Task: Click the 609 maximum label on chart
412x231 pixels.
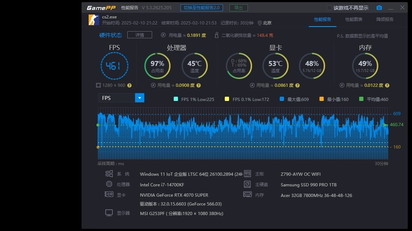Action: [x=397, y=114]
